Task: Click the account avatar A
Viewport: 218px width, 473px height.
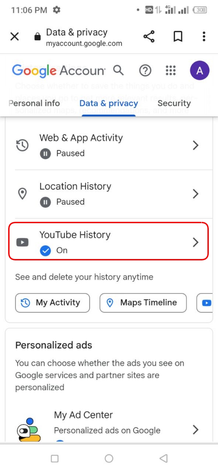Action: [199, 71]
